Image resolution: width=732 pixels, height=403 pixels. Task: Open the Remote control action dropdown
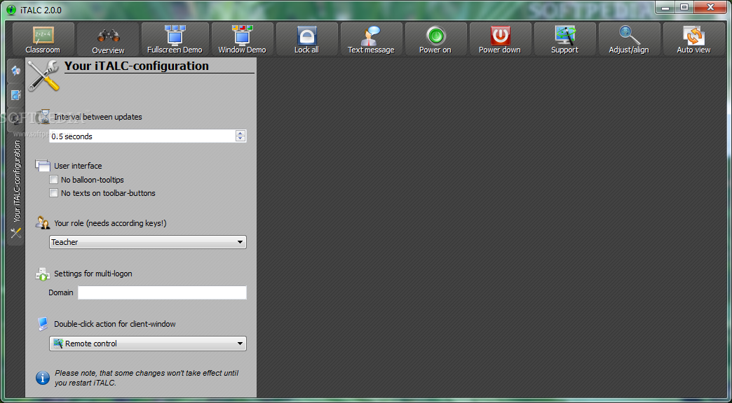tap(147, 344)
